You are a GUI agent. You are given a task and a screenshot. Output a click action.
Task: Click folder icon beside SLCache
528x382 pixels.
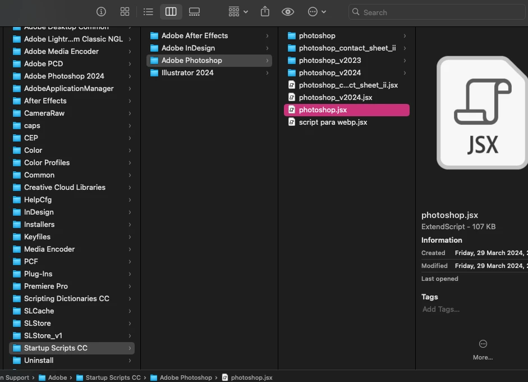pos(16,311)
